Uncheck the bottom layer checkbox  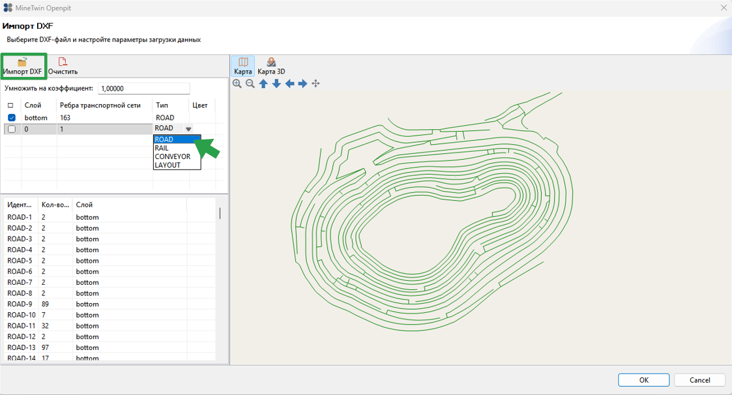point(12,118)
